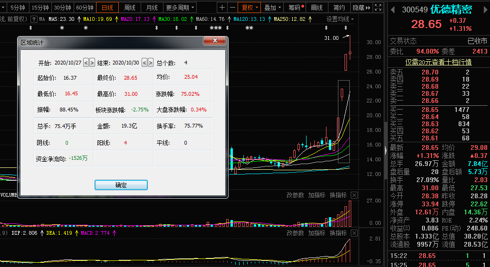This screenshot has height=267, width=490.
Task: Click 改参数 in the VOLUME panel
Action: (x=295, y=195)
